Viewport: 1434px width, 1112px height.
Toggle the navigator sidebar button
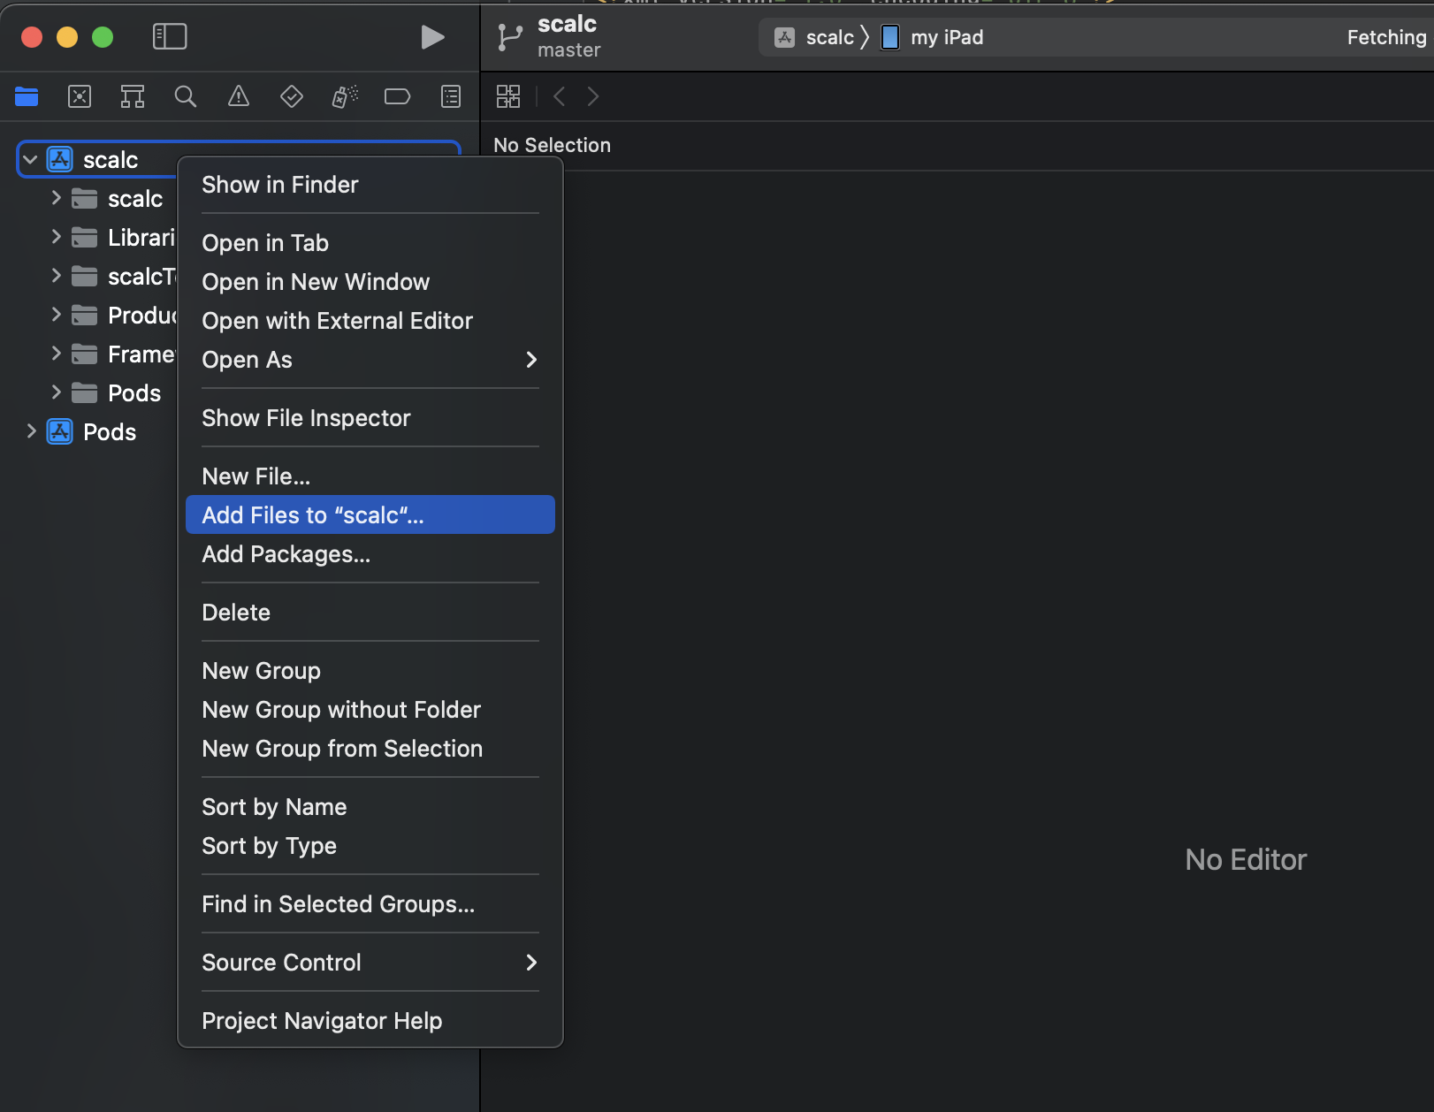pyautogui.click(x=170, y=37)
